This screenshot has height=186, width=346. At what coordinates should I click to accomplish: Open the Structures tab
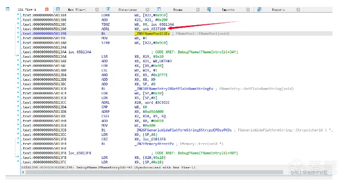pos(128,9)
